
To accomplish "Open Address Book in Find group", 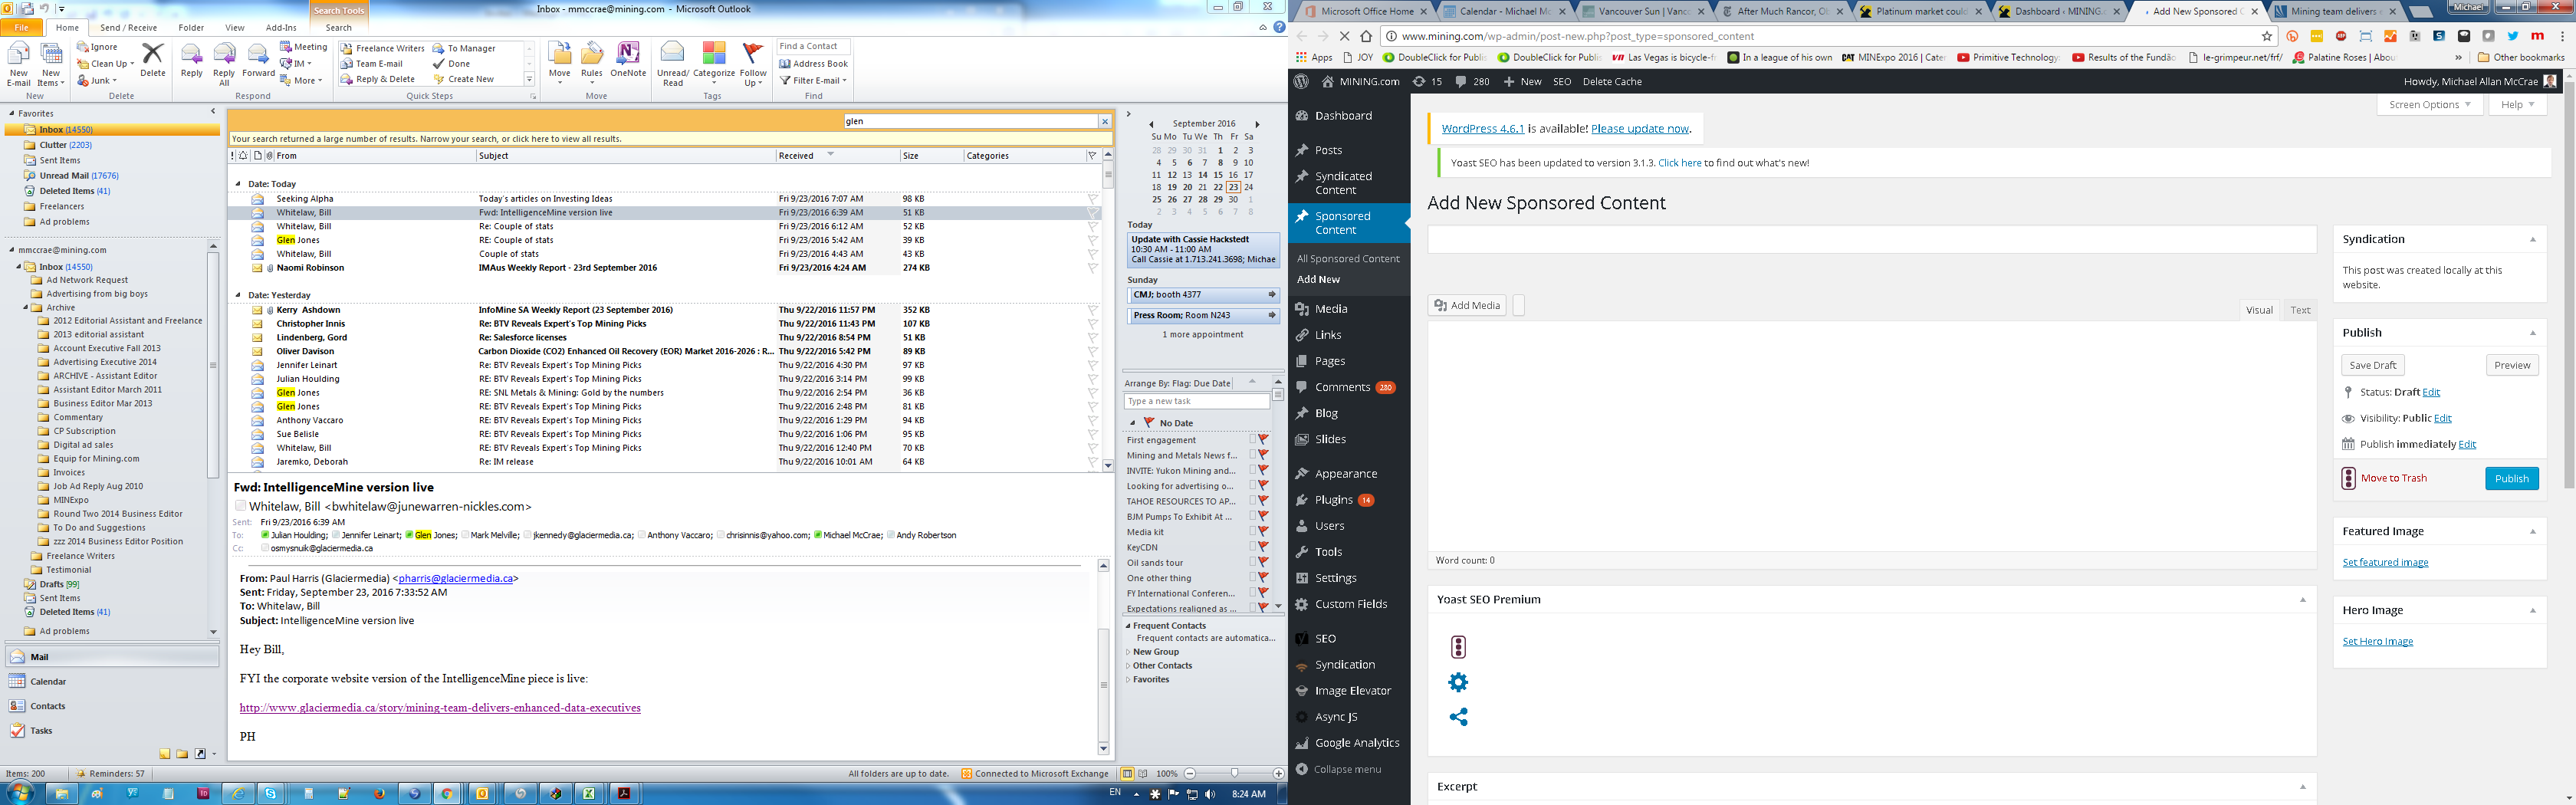I will [813, 64].
